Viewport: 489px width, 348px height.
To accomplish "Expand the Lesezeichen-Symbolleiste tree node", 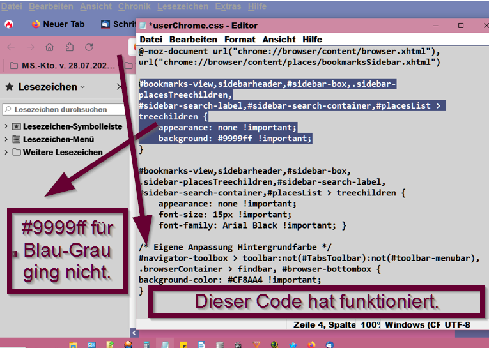I will [x=6, y=126].
